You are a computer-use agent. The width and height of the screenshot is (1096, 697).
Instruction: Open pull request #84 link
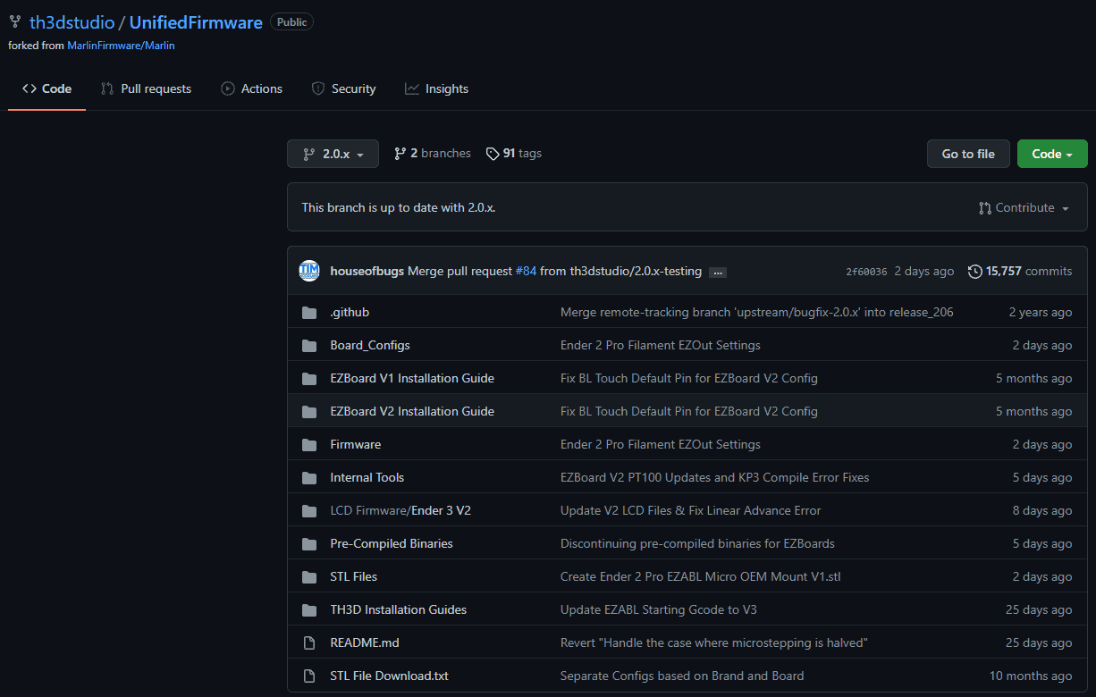(526, 271)
